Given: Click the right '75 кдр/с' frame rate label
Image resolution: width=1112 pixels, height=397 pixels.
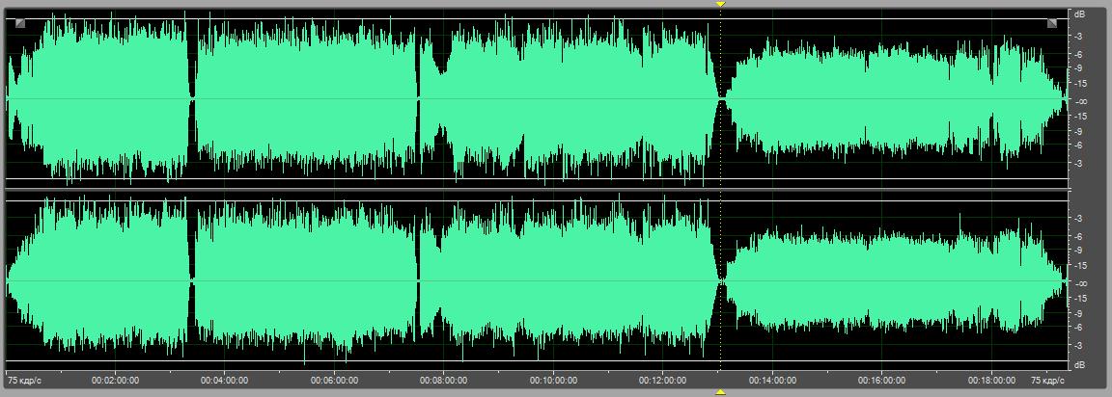Looking at the screenshot, I should click(1047, 381).
